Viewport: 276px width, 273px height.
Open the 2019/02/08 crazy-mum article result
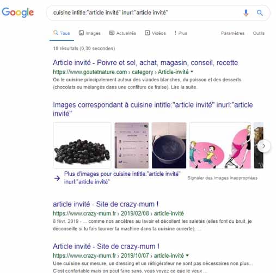click(x=106, y=204)
